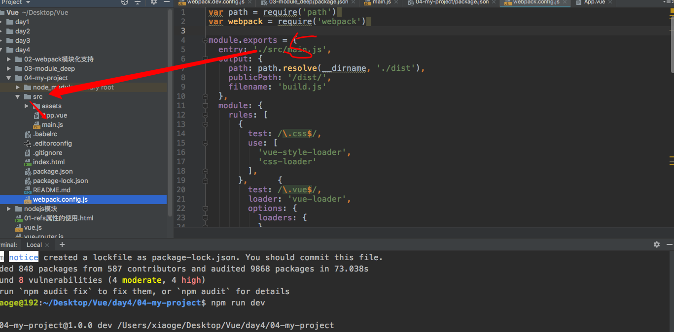Close the 04-my-project/package.json tab
This screenshot has height=332, width=674.
tap(493, 2)
